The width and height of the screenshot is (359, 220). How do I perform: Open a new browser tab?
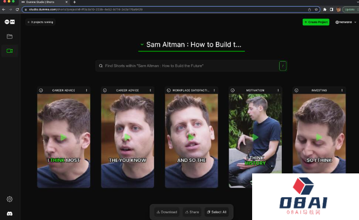(74, 2)
